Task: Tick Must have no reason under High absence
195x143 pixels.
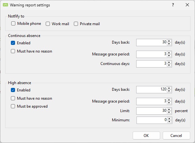Action: point(13,98)
